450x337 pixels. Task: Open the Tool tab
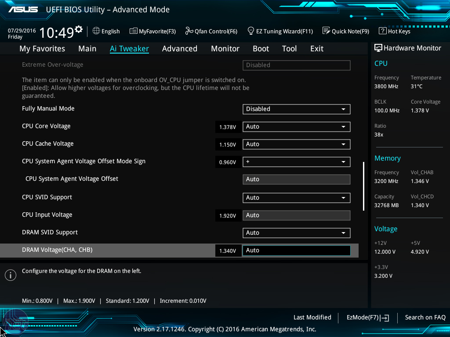tap(289, 48)
